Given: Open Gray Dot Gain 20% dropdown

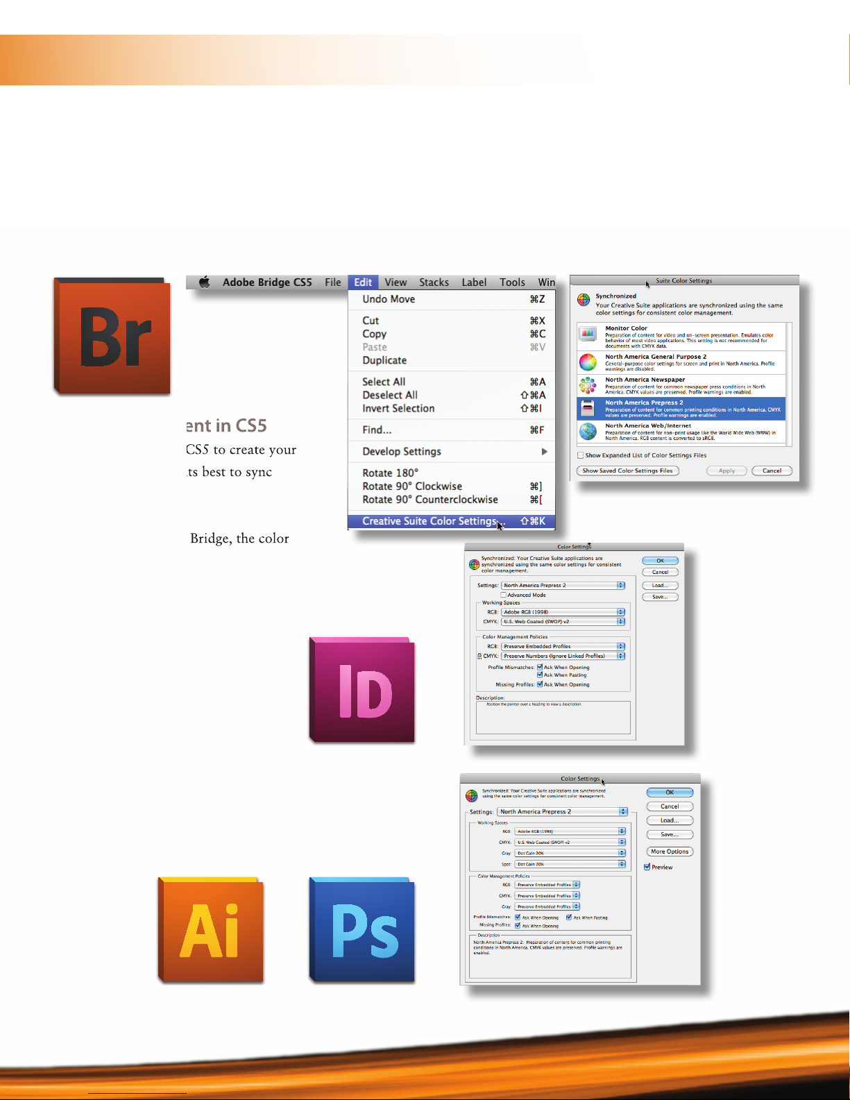Looking at the screenshot, I should 570,853.
